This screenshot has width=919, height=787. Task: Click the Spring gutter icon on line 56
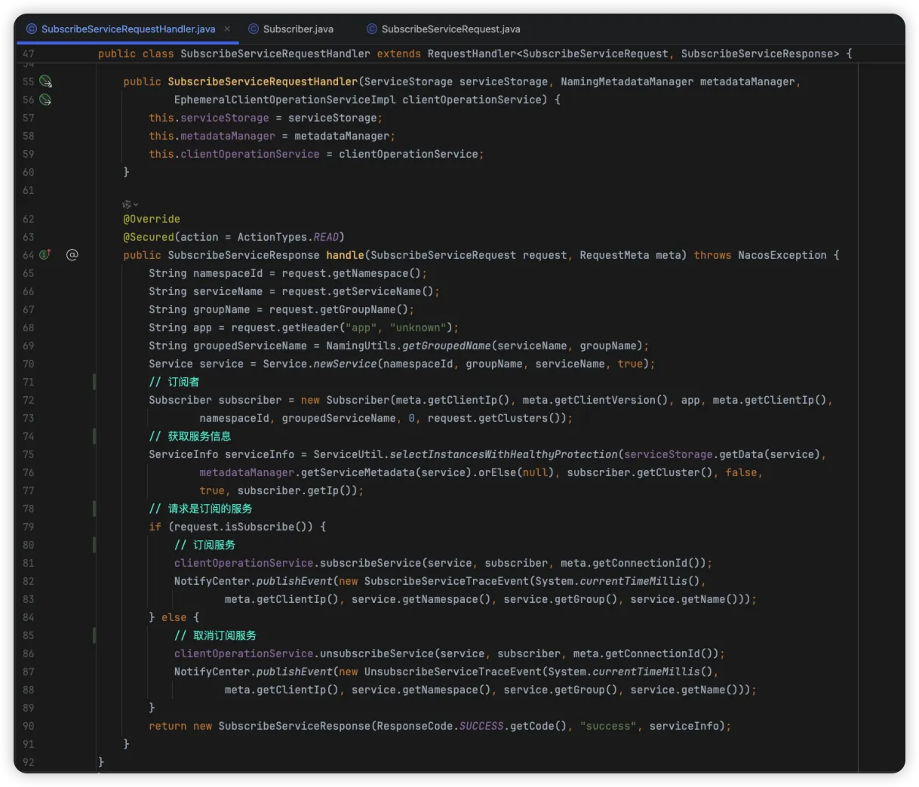tap(45, 100)
